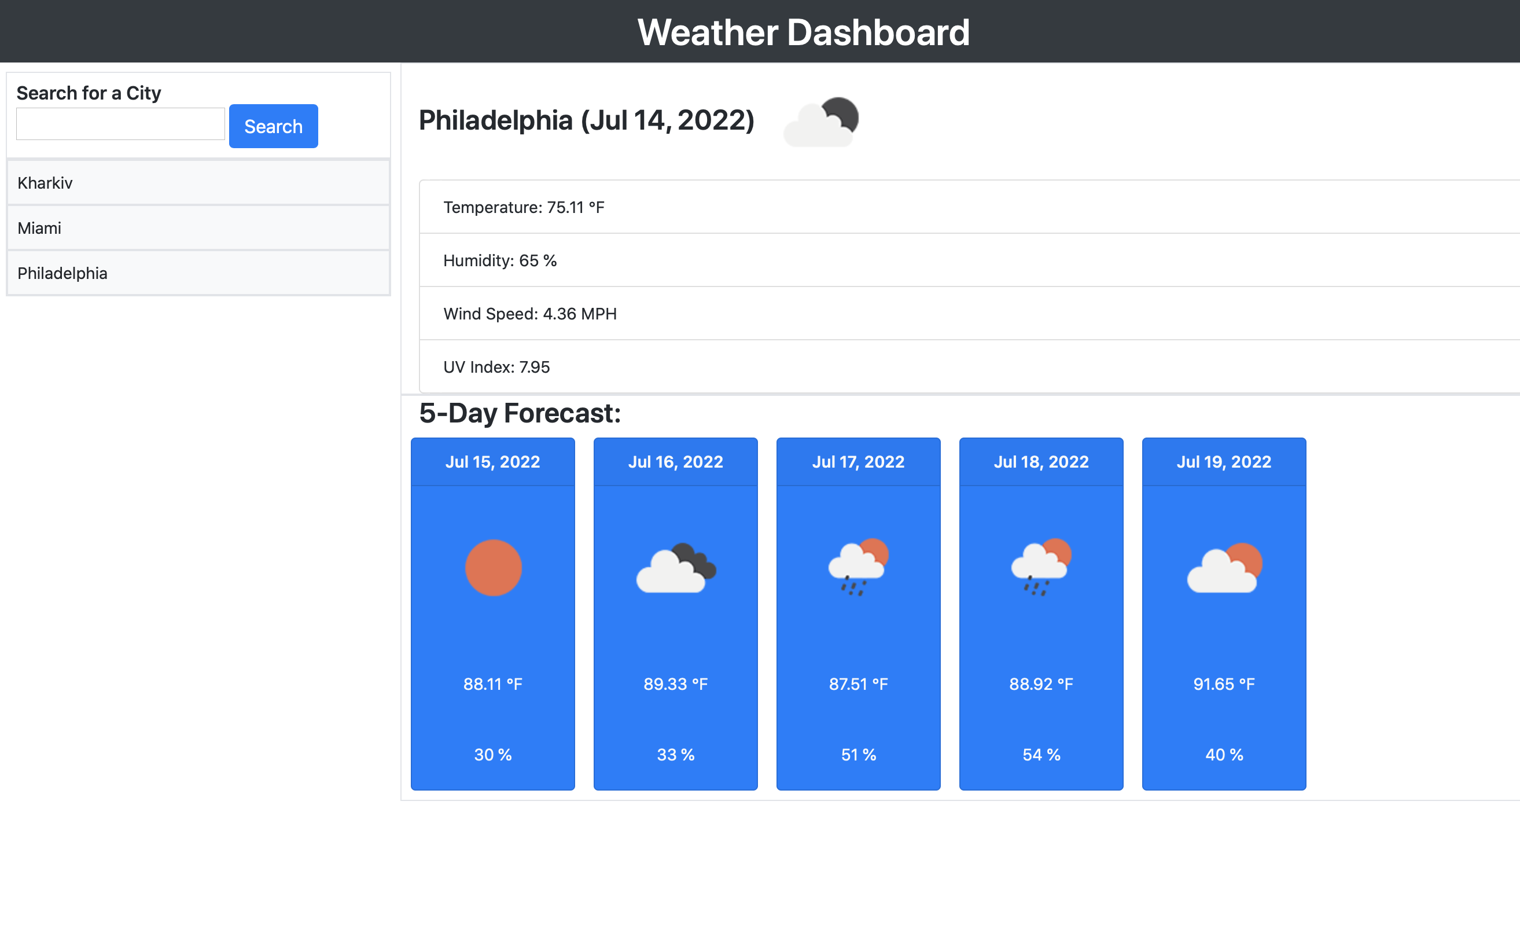Image resolution: width=1520 pixels, height=926 pixels.
Task: Click the Weather Dashboard title banner
Action: click(760, 31)
